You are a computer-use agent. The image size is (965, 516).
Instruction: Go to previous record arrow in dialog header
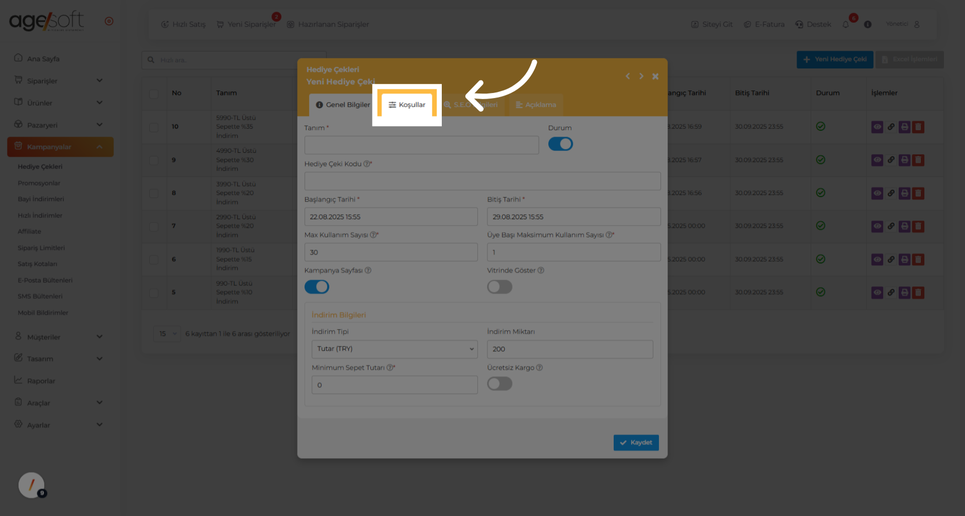pos(627,76)
